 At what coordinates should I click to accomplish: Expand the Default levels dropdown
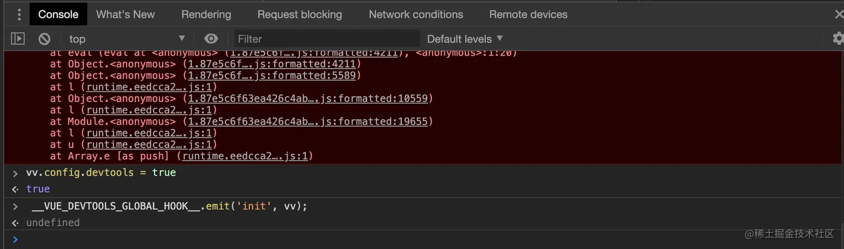tap(465, 38)
